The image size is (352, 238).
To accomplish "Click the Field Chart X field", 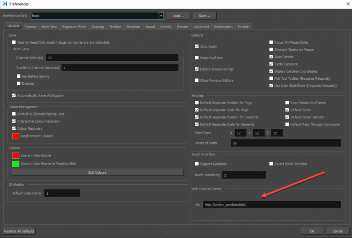I will coord(241,133).
